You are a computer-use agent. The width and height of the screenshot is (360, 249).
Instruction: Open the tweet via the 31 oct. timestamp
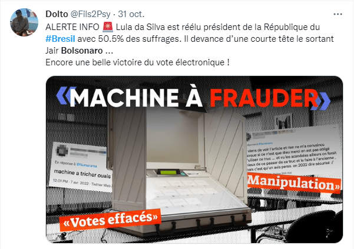click(x=131, y=14)
